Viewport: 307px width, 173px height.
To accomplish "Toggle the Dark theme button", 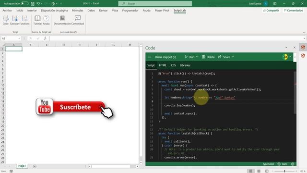I will (282, 164).
